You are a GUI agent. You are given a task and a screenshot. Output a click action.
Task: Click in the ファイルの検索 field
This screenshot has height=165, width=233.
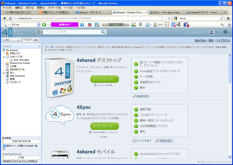coord(72,32)
